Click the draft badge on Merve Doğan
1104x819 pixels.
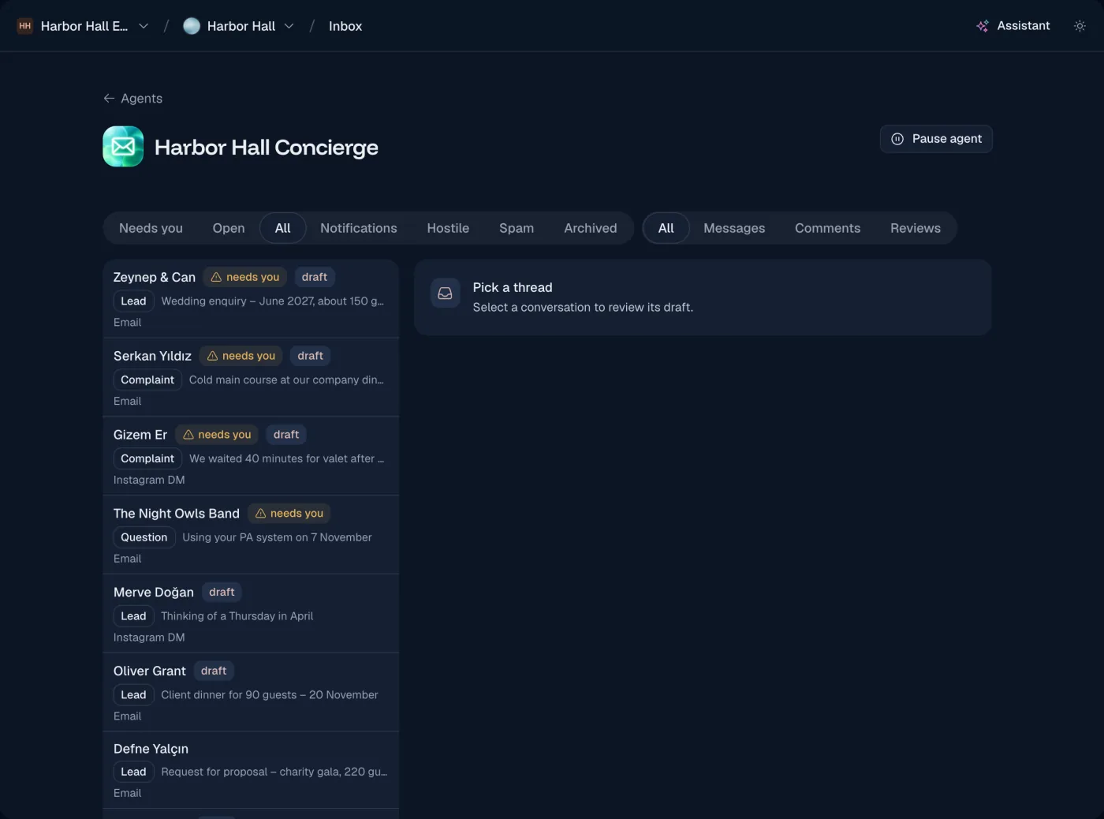pyautogui.click(x=222, y=593)
